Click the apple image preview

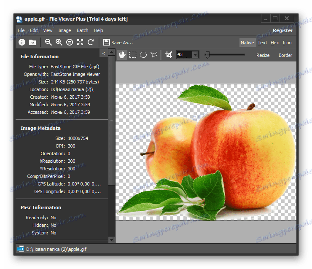coord(206,152)
